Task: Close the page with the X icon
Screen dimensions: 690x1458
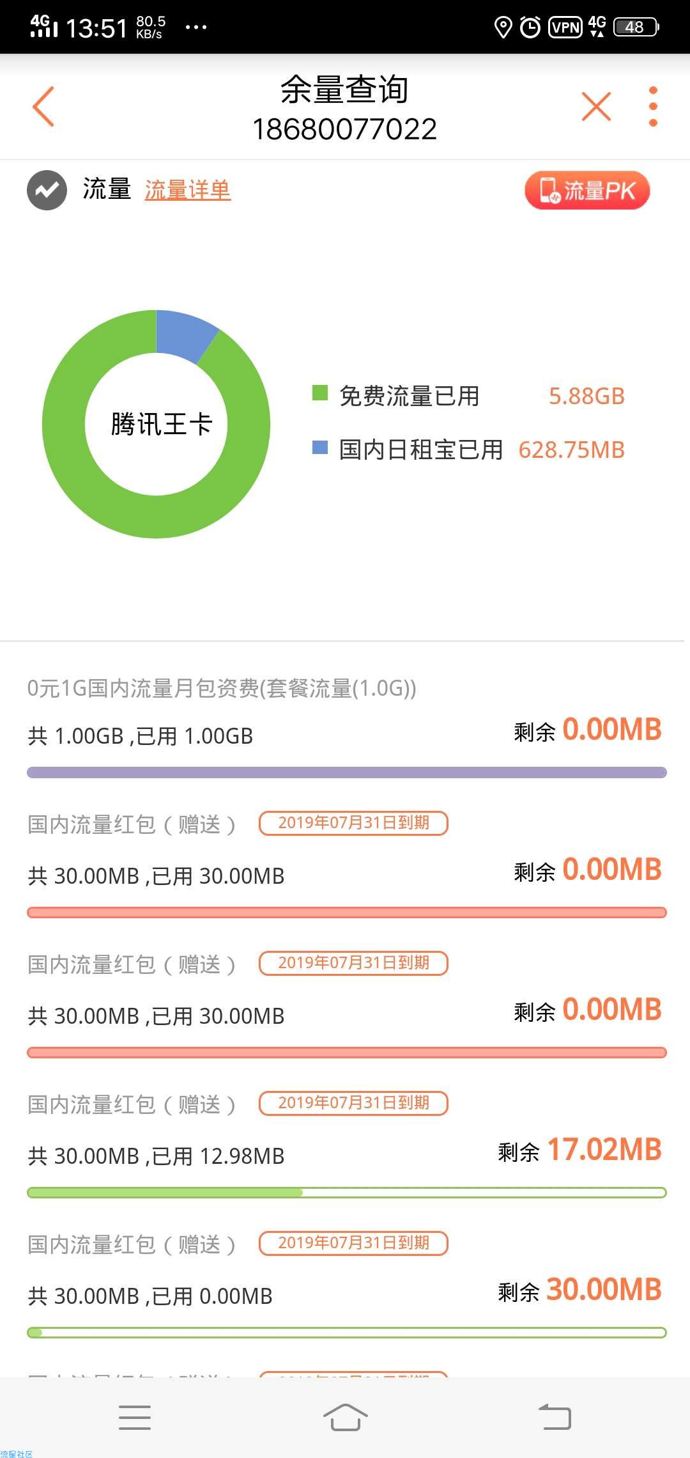Action: pyautogui.click(x=597, y=106)
